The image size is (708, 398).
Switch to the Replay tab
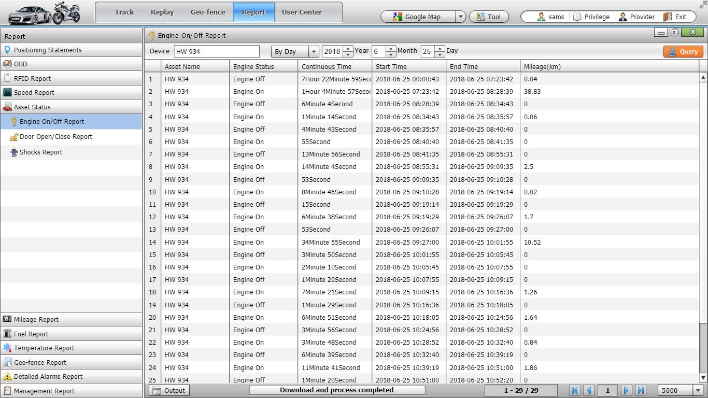tap(162, 12)
